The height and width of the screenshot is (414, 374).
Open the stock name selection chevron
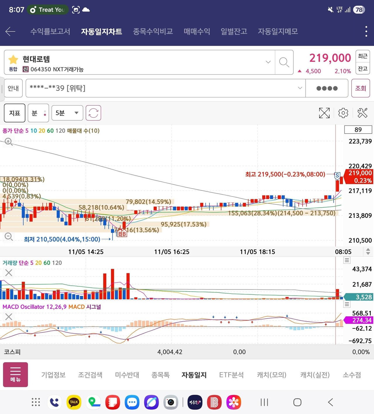tap(268, 62)
